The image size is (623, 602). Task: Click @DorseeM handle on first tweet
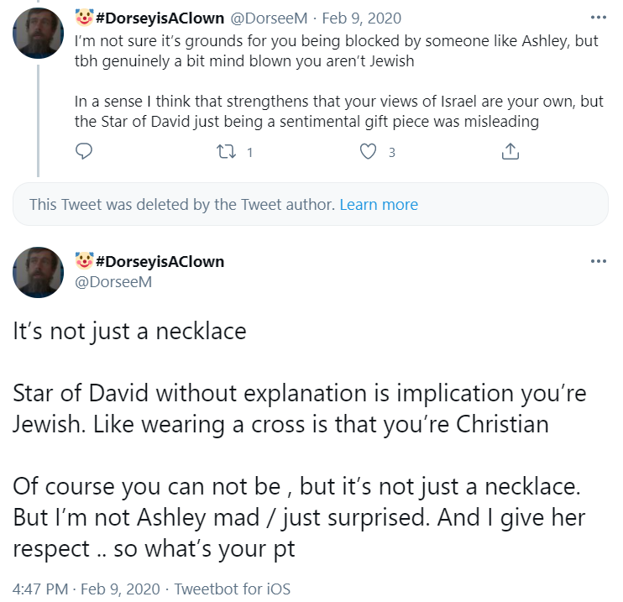tap(269, 18)
